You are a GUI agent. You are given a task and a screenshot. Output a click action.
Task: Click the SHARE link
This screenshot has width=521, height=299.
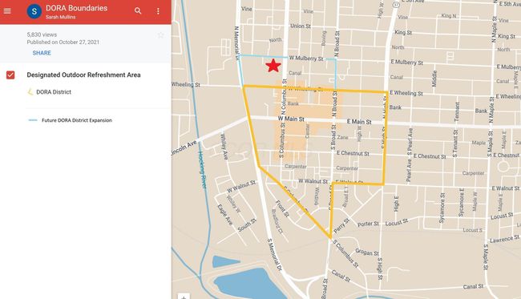tap(42, 53)
